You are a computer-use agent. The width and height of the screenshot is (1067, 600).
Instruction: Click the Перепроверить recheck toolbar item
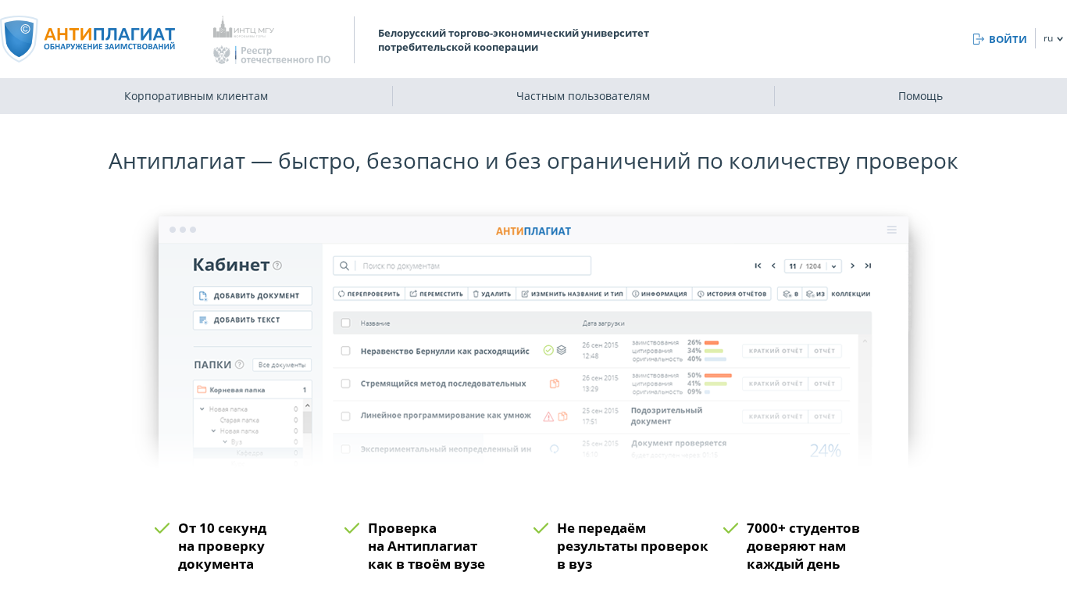[369, 294]
